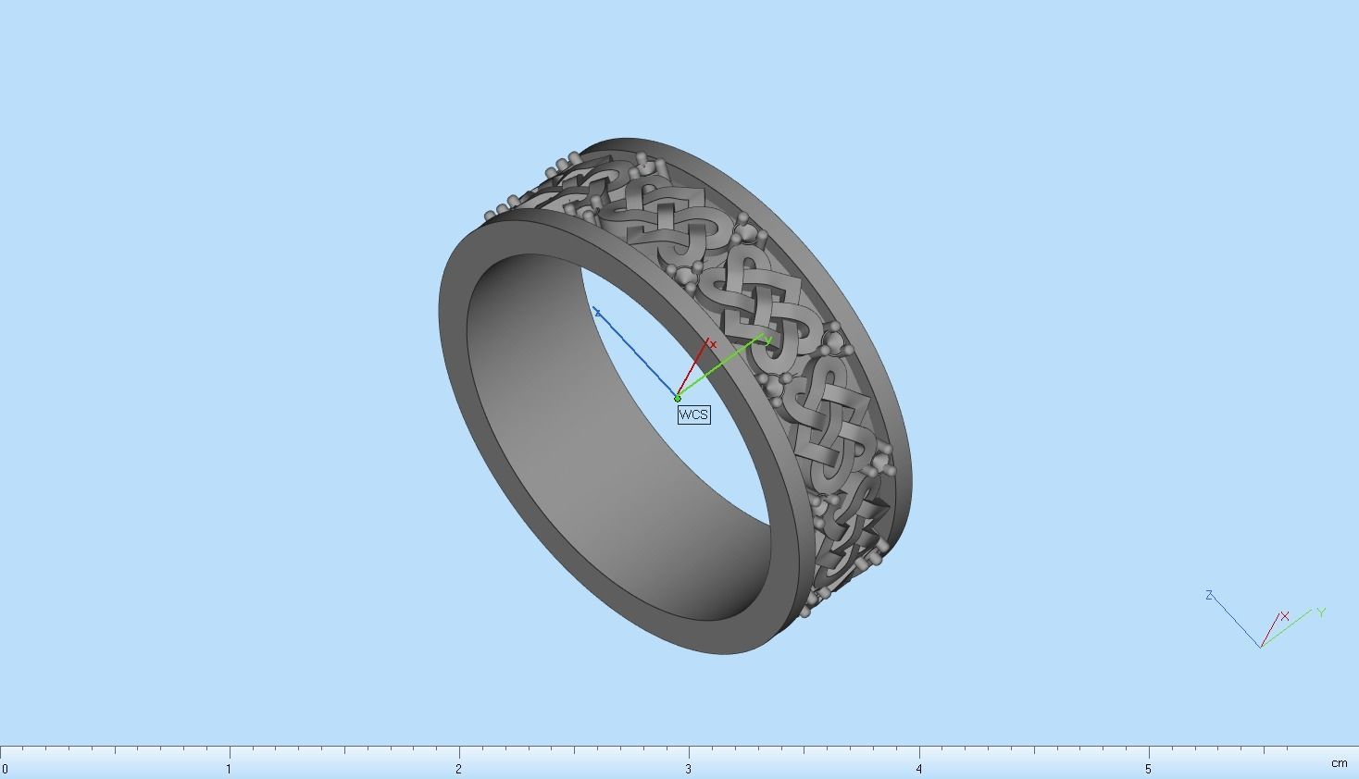Select the green WCS origin point
Viewport: 1359px width, 779px height.
tap(678, 398)
